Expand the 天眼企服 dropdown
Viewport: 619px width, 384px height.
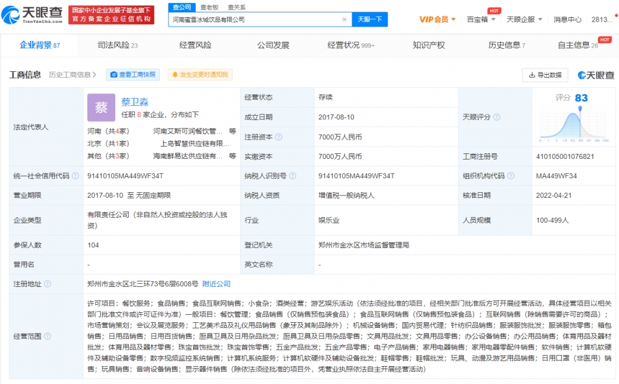(524, 19)
